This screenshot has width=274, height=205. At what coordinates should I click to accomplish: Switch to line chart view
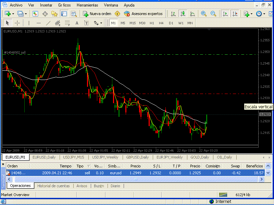click(192, 14)
